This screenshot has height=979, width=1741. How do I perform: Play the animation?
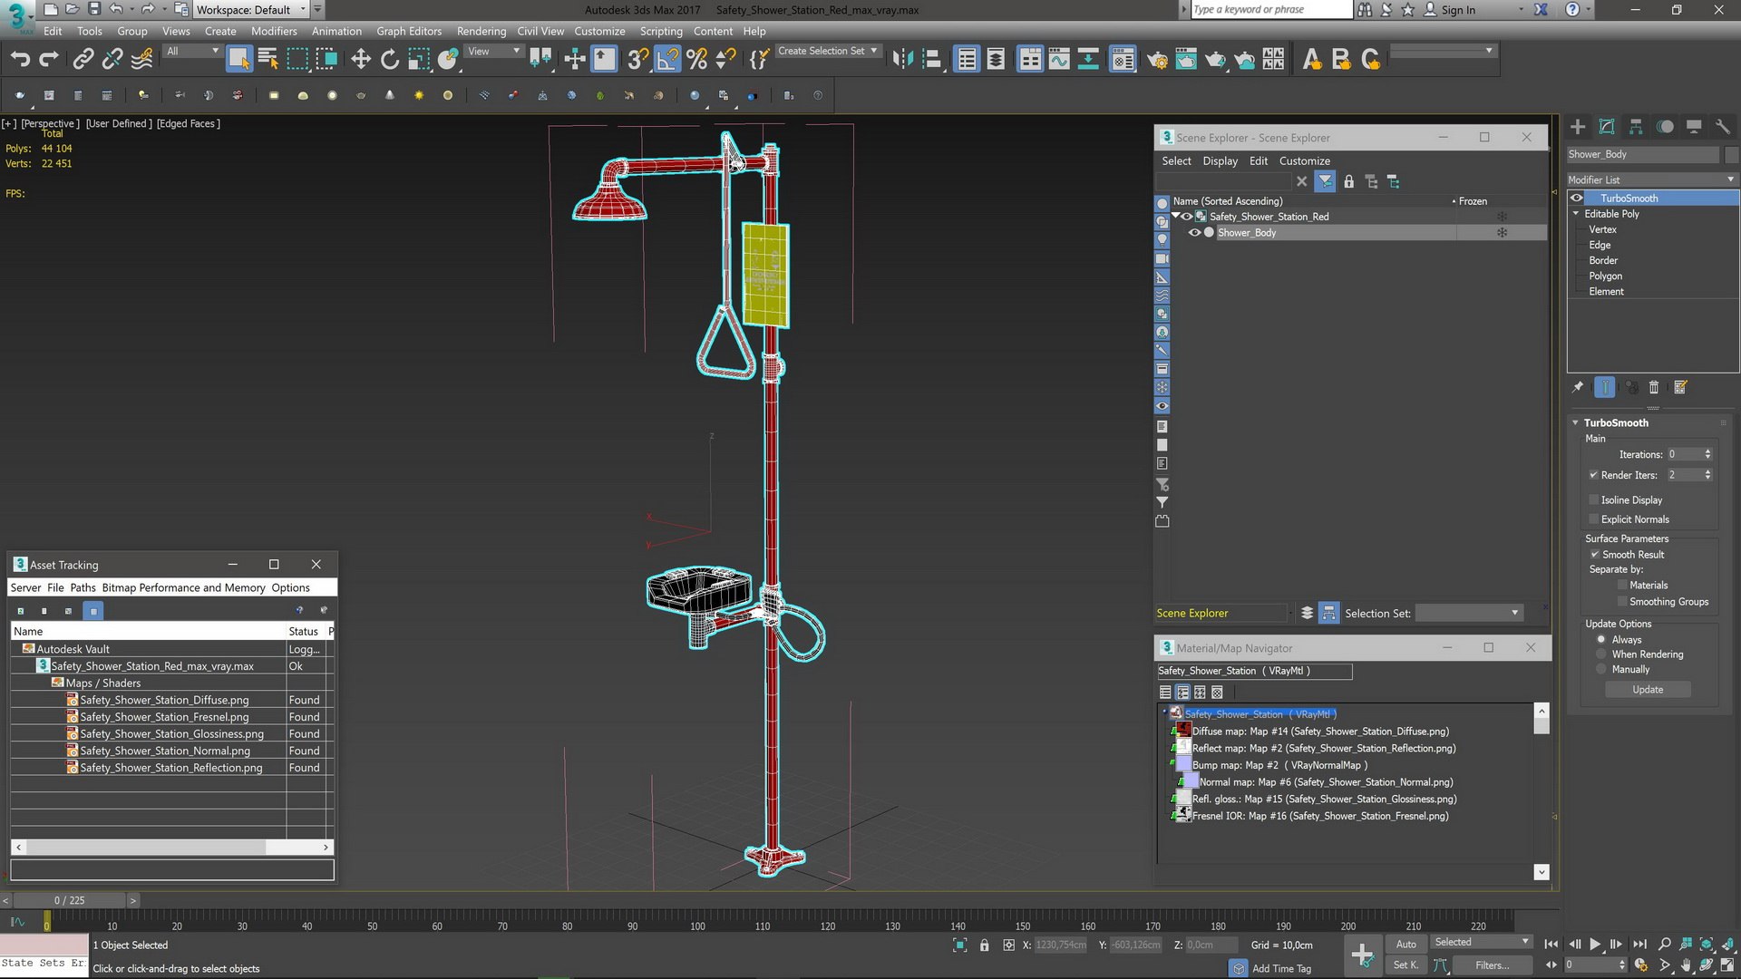tap(1595, 944)
